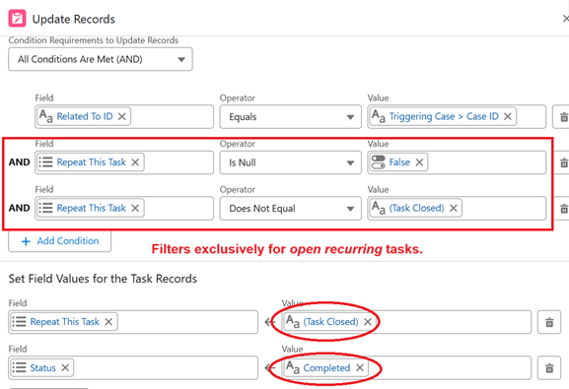
Task: Delete the Repeat This Task field assignment
Action: click(549, 322)
